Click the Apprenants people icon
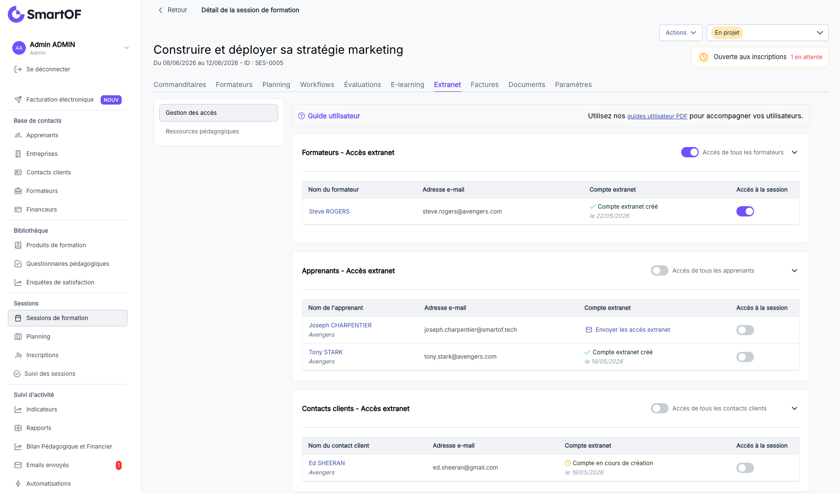This screenshot has width=840, height=494. pos(18,135)
